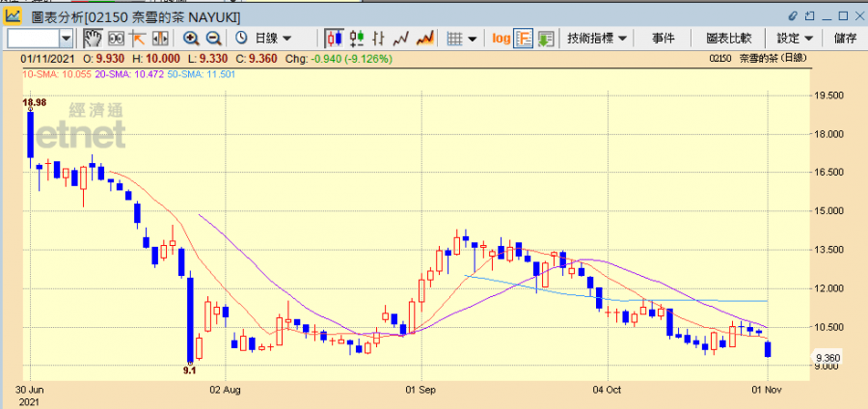This screenshot has width=868, height=409.
Task: Open the 事件 menu
Action: [663, 39]
